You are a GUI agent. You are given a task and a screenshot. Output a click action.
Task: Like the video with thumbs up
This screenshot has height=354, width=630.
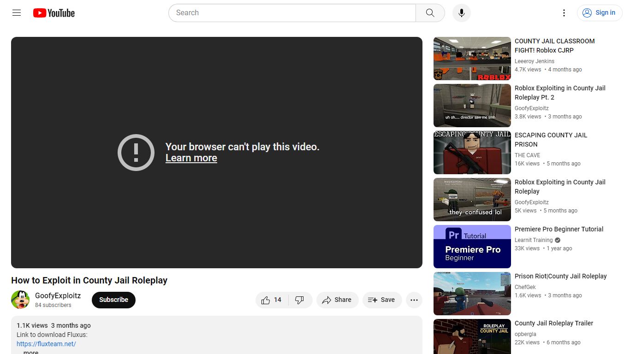point(272,300)
